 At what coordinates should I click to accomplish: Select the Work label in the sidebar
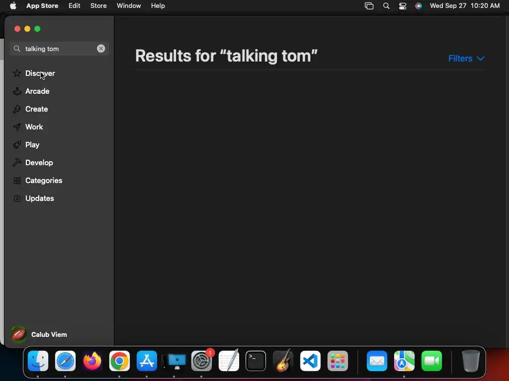(x=34, y=127)
